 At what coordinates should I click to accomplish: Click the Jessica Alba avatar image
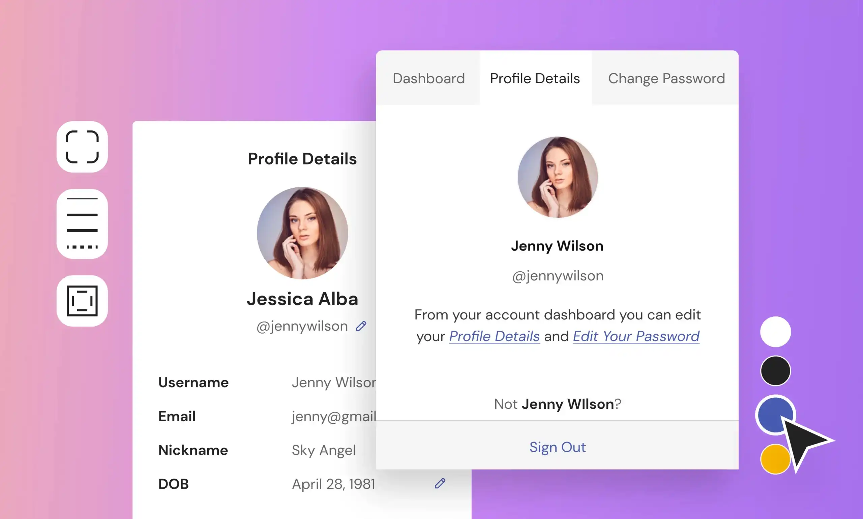tap(302, 233)
